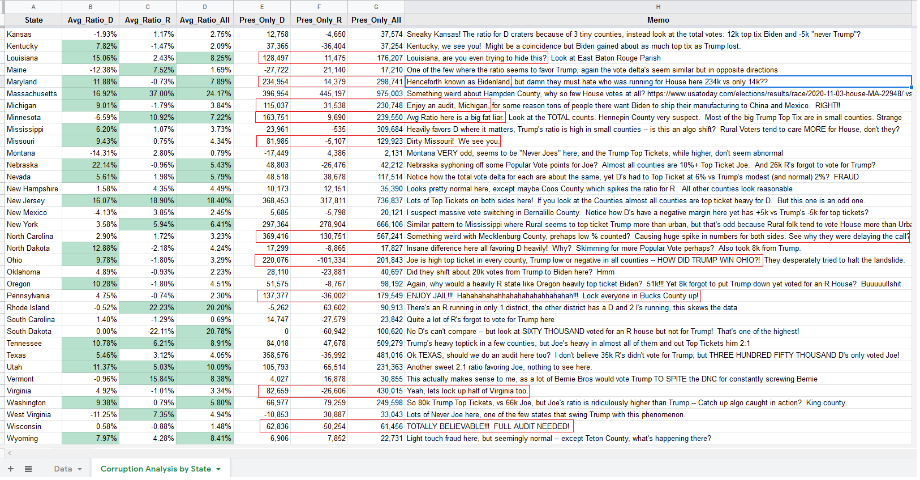Select Washington's 9.38% cell
The width and height of the screenshot is (920, 480).
click(x=91, y=402)
